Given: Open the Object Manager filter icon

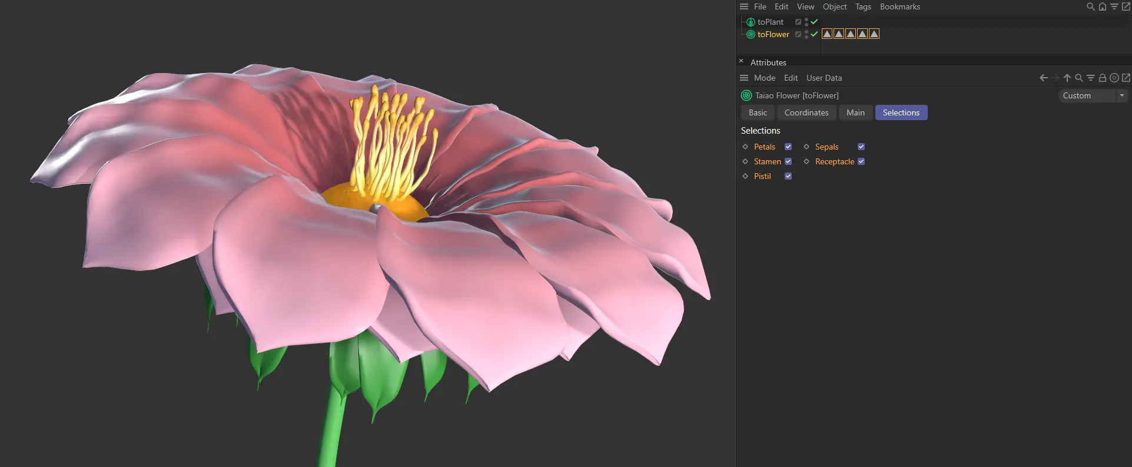Looking at the screenshot, I should click(1114, 6).
